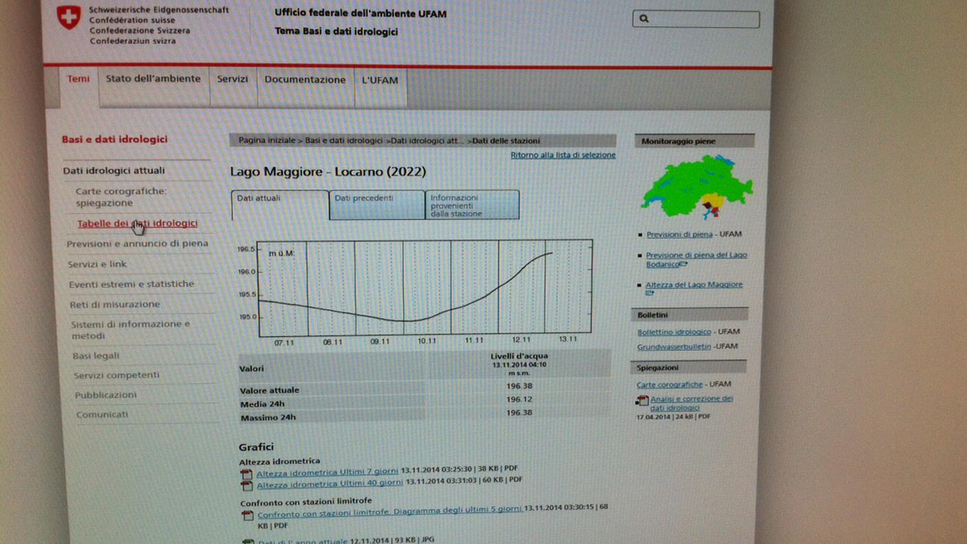Open Reti di misurazione sidebar item

115,304
